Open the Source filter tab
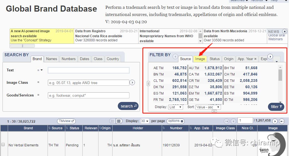This screenshot has height=156, width=289. [185, 59]
